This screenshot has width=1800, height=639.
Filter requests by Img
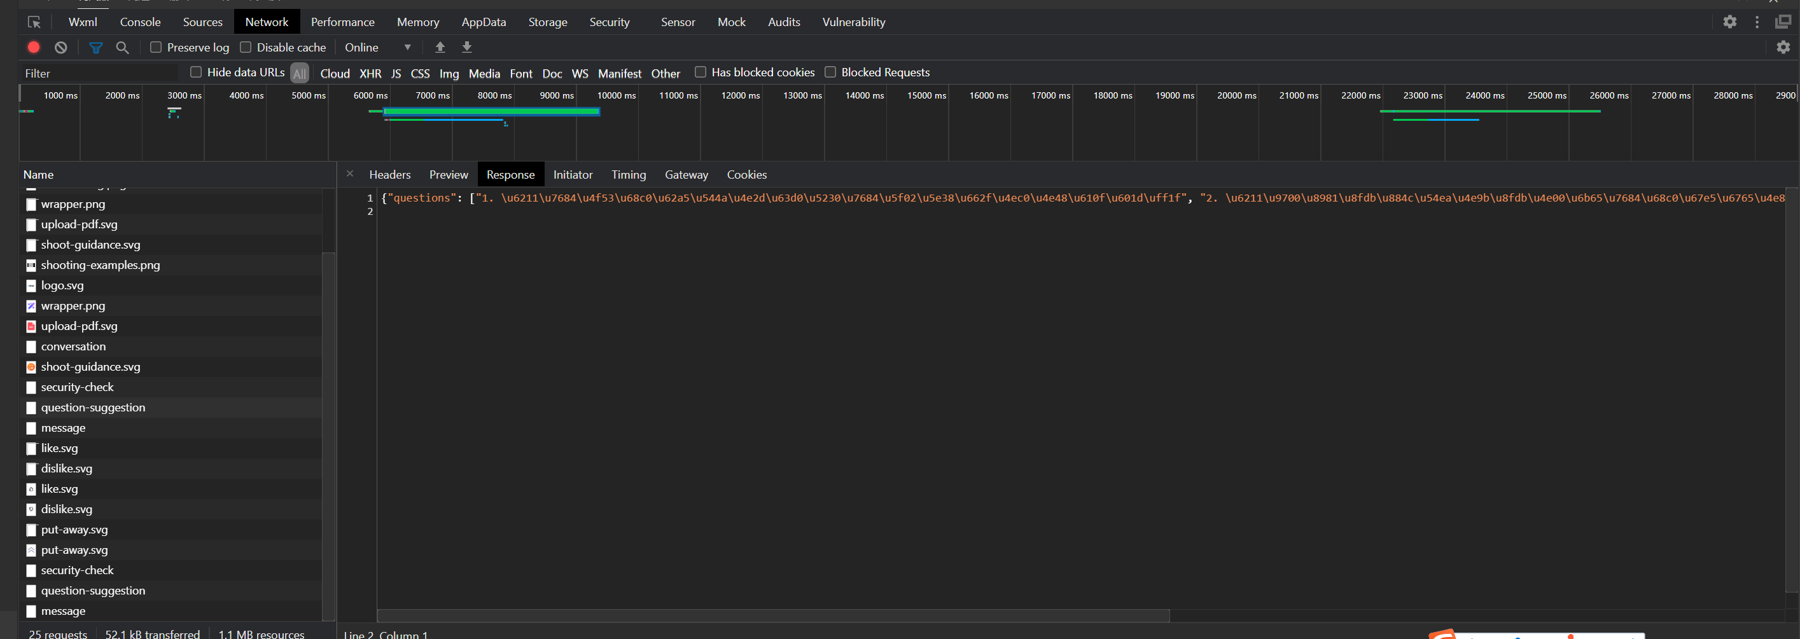pyautogui.click(x=449, y=73)
